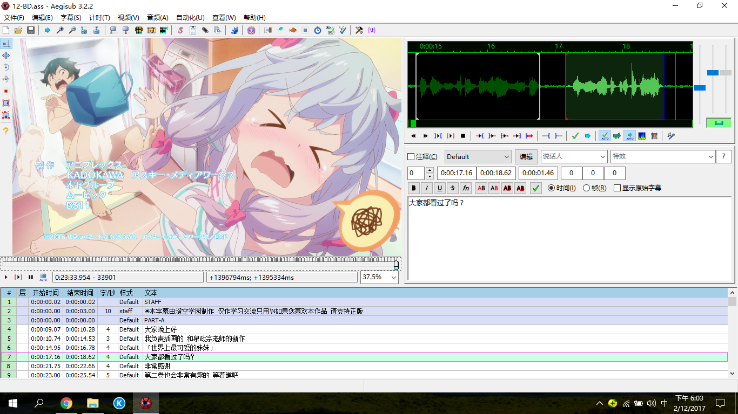Open the karaoke mode microphone icon
Image resolution: width=738 pixels, height=414 pixels.
671,136
